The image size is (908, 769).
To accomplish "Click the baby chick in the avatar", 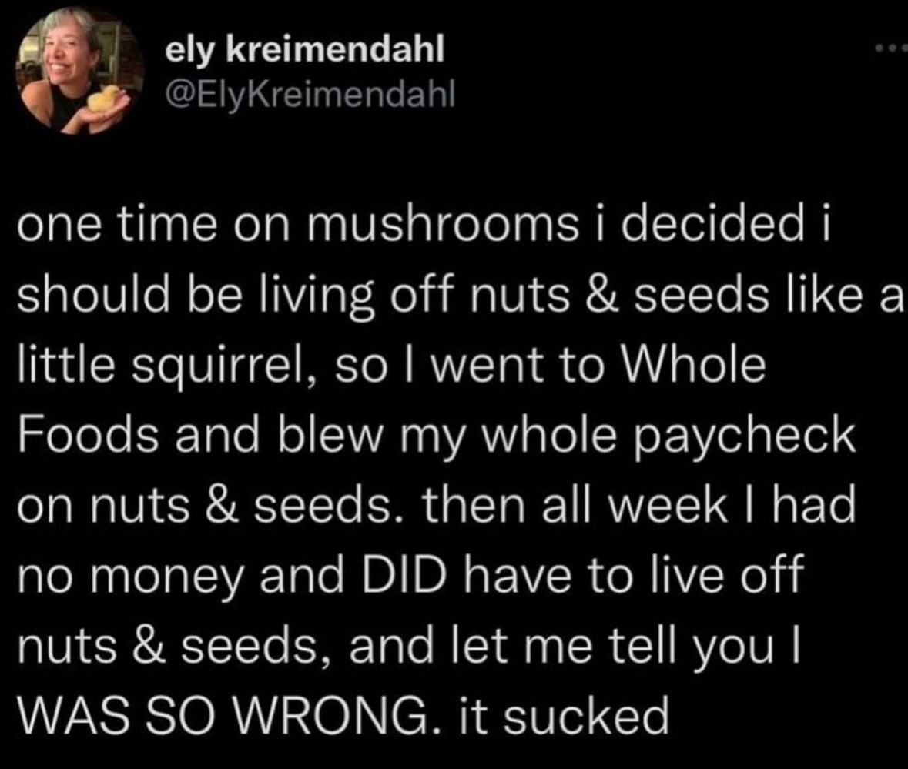I will pos(104,99).
